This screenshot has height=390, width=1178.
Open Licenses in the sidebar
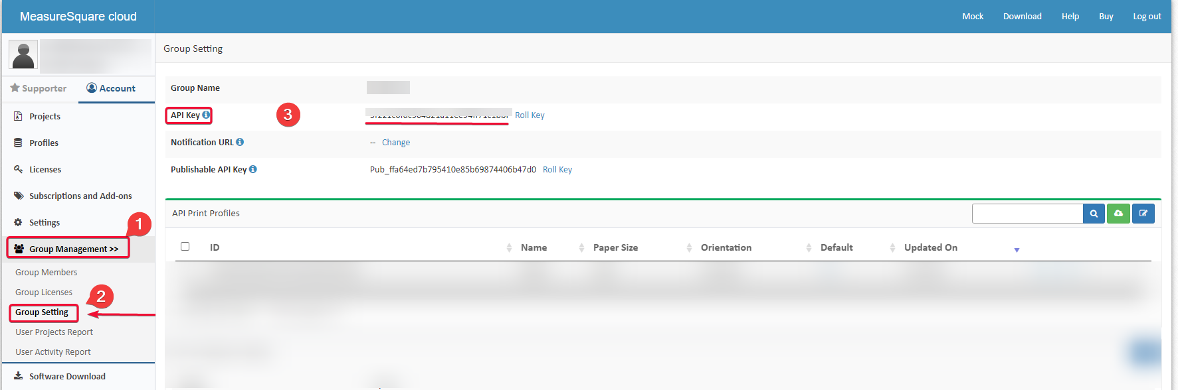click(x=45, y=169)
